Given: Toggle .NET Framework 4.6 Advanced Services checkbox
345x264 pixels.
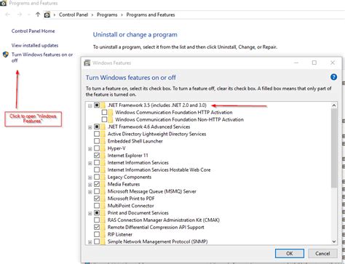Looking at the screenshot, I should coord(97,127).
